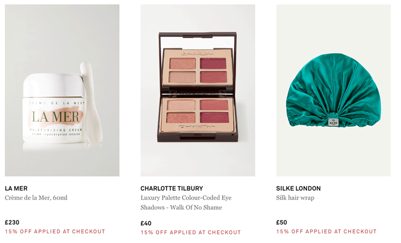This screenshot has height=243, width=401.
Task: Click the 15% off text under Silke London
Action: [326, 231]
